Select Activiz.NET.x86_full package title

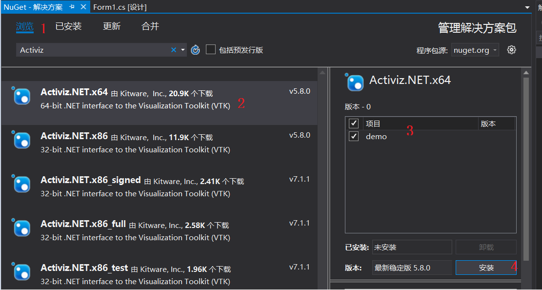[x=83, y=224]
